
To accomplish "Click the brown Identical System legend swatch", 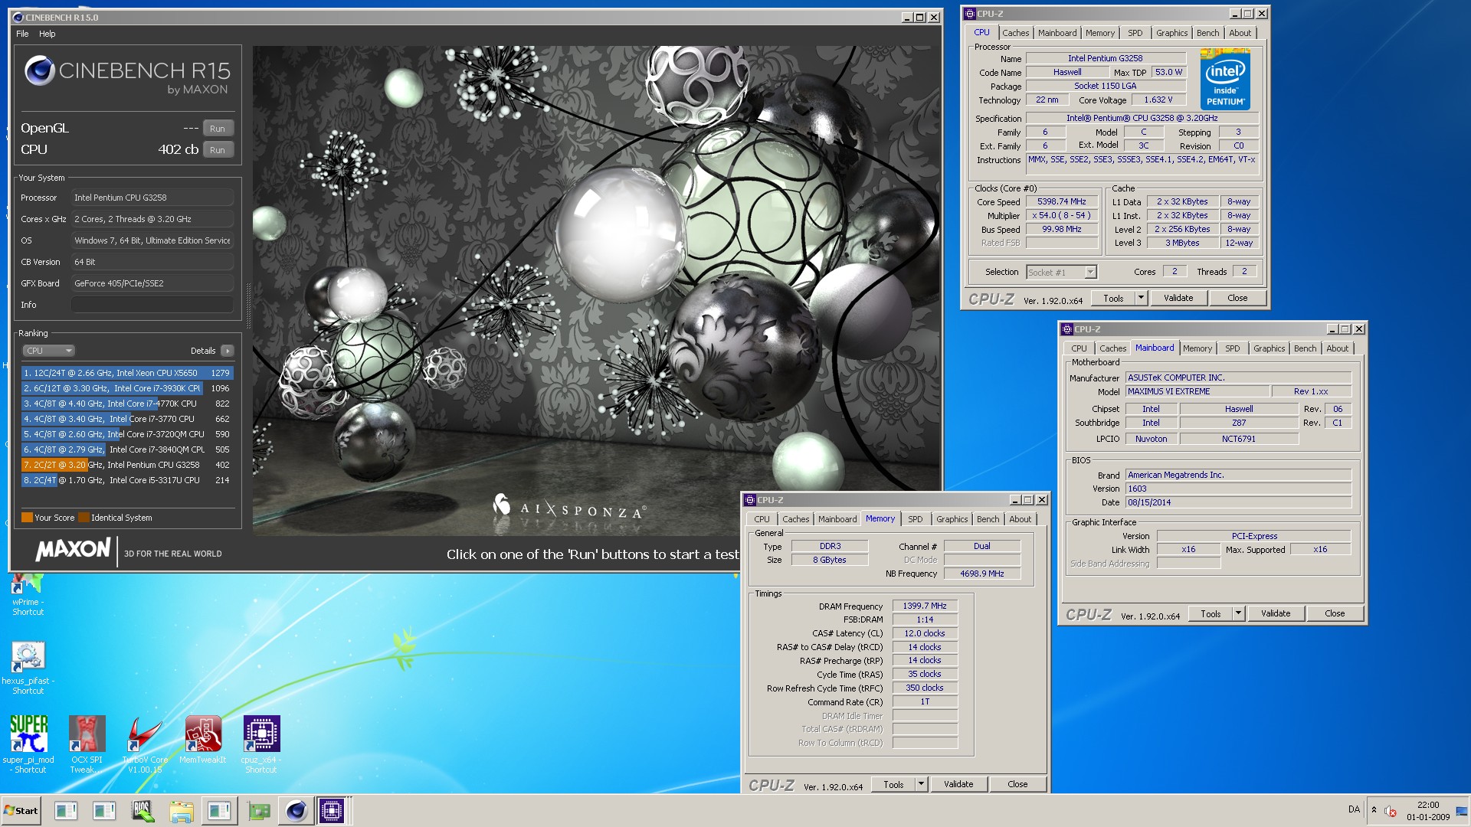I will pos(84,518).
